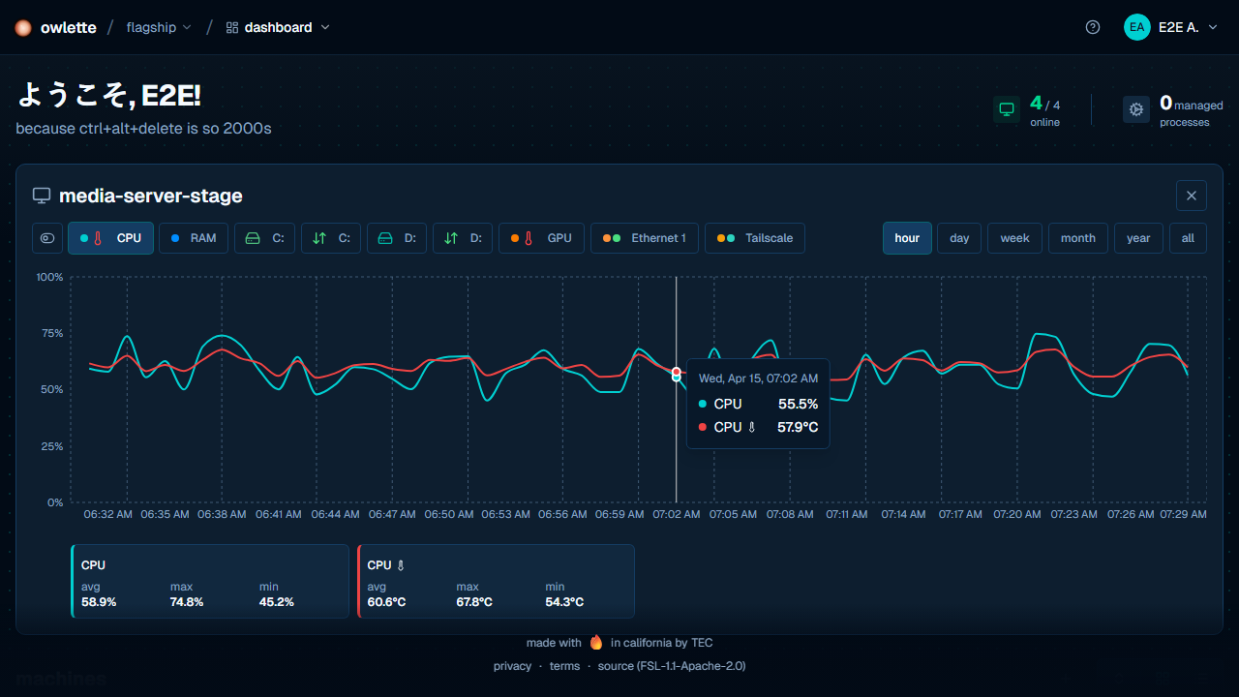Toggle the CPU metric chip
The image size is (1239, 697).
110,238
